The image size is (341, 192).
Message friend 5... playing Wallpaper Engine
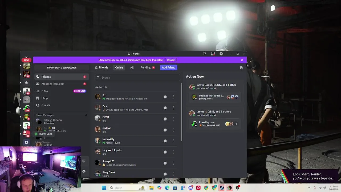point(165,97)
